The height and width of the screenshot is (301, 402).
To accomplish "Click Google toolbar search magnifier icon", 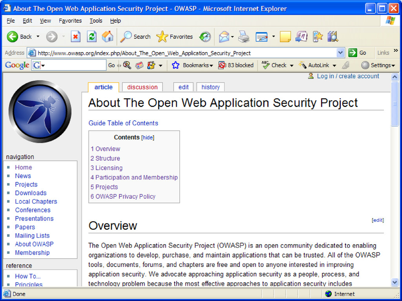I will point(127,65).
